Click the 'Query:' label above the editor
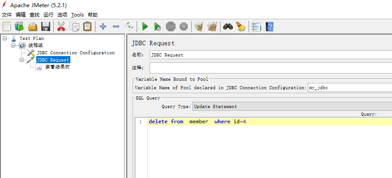This screenshot has width=392, height=178. point(369,114)
